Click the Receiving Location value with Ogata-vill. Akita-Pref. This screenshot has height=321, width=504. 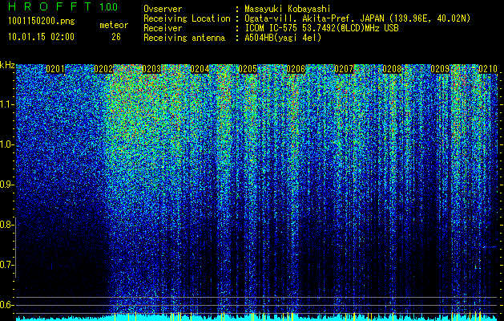coord(357,18)
